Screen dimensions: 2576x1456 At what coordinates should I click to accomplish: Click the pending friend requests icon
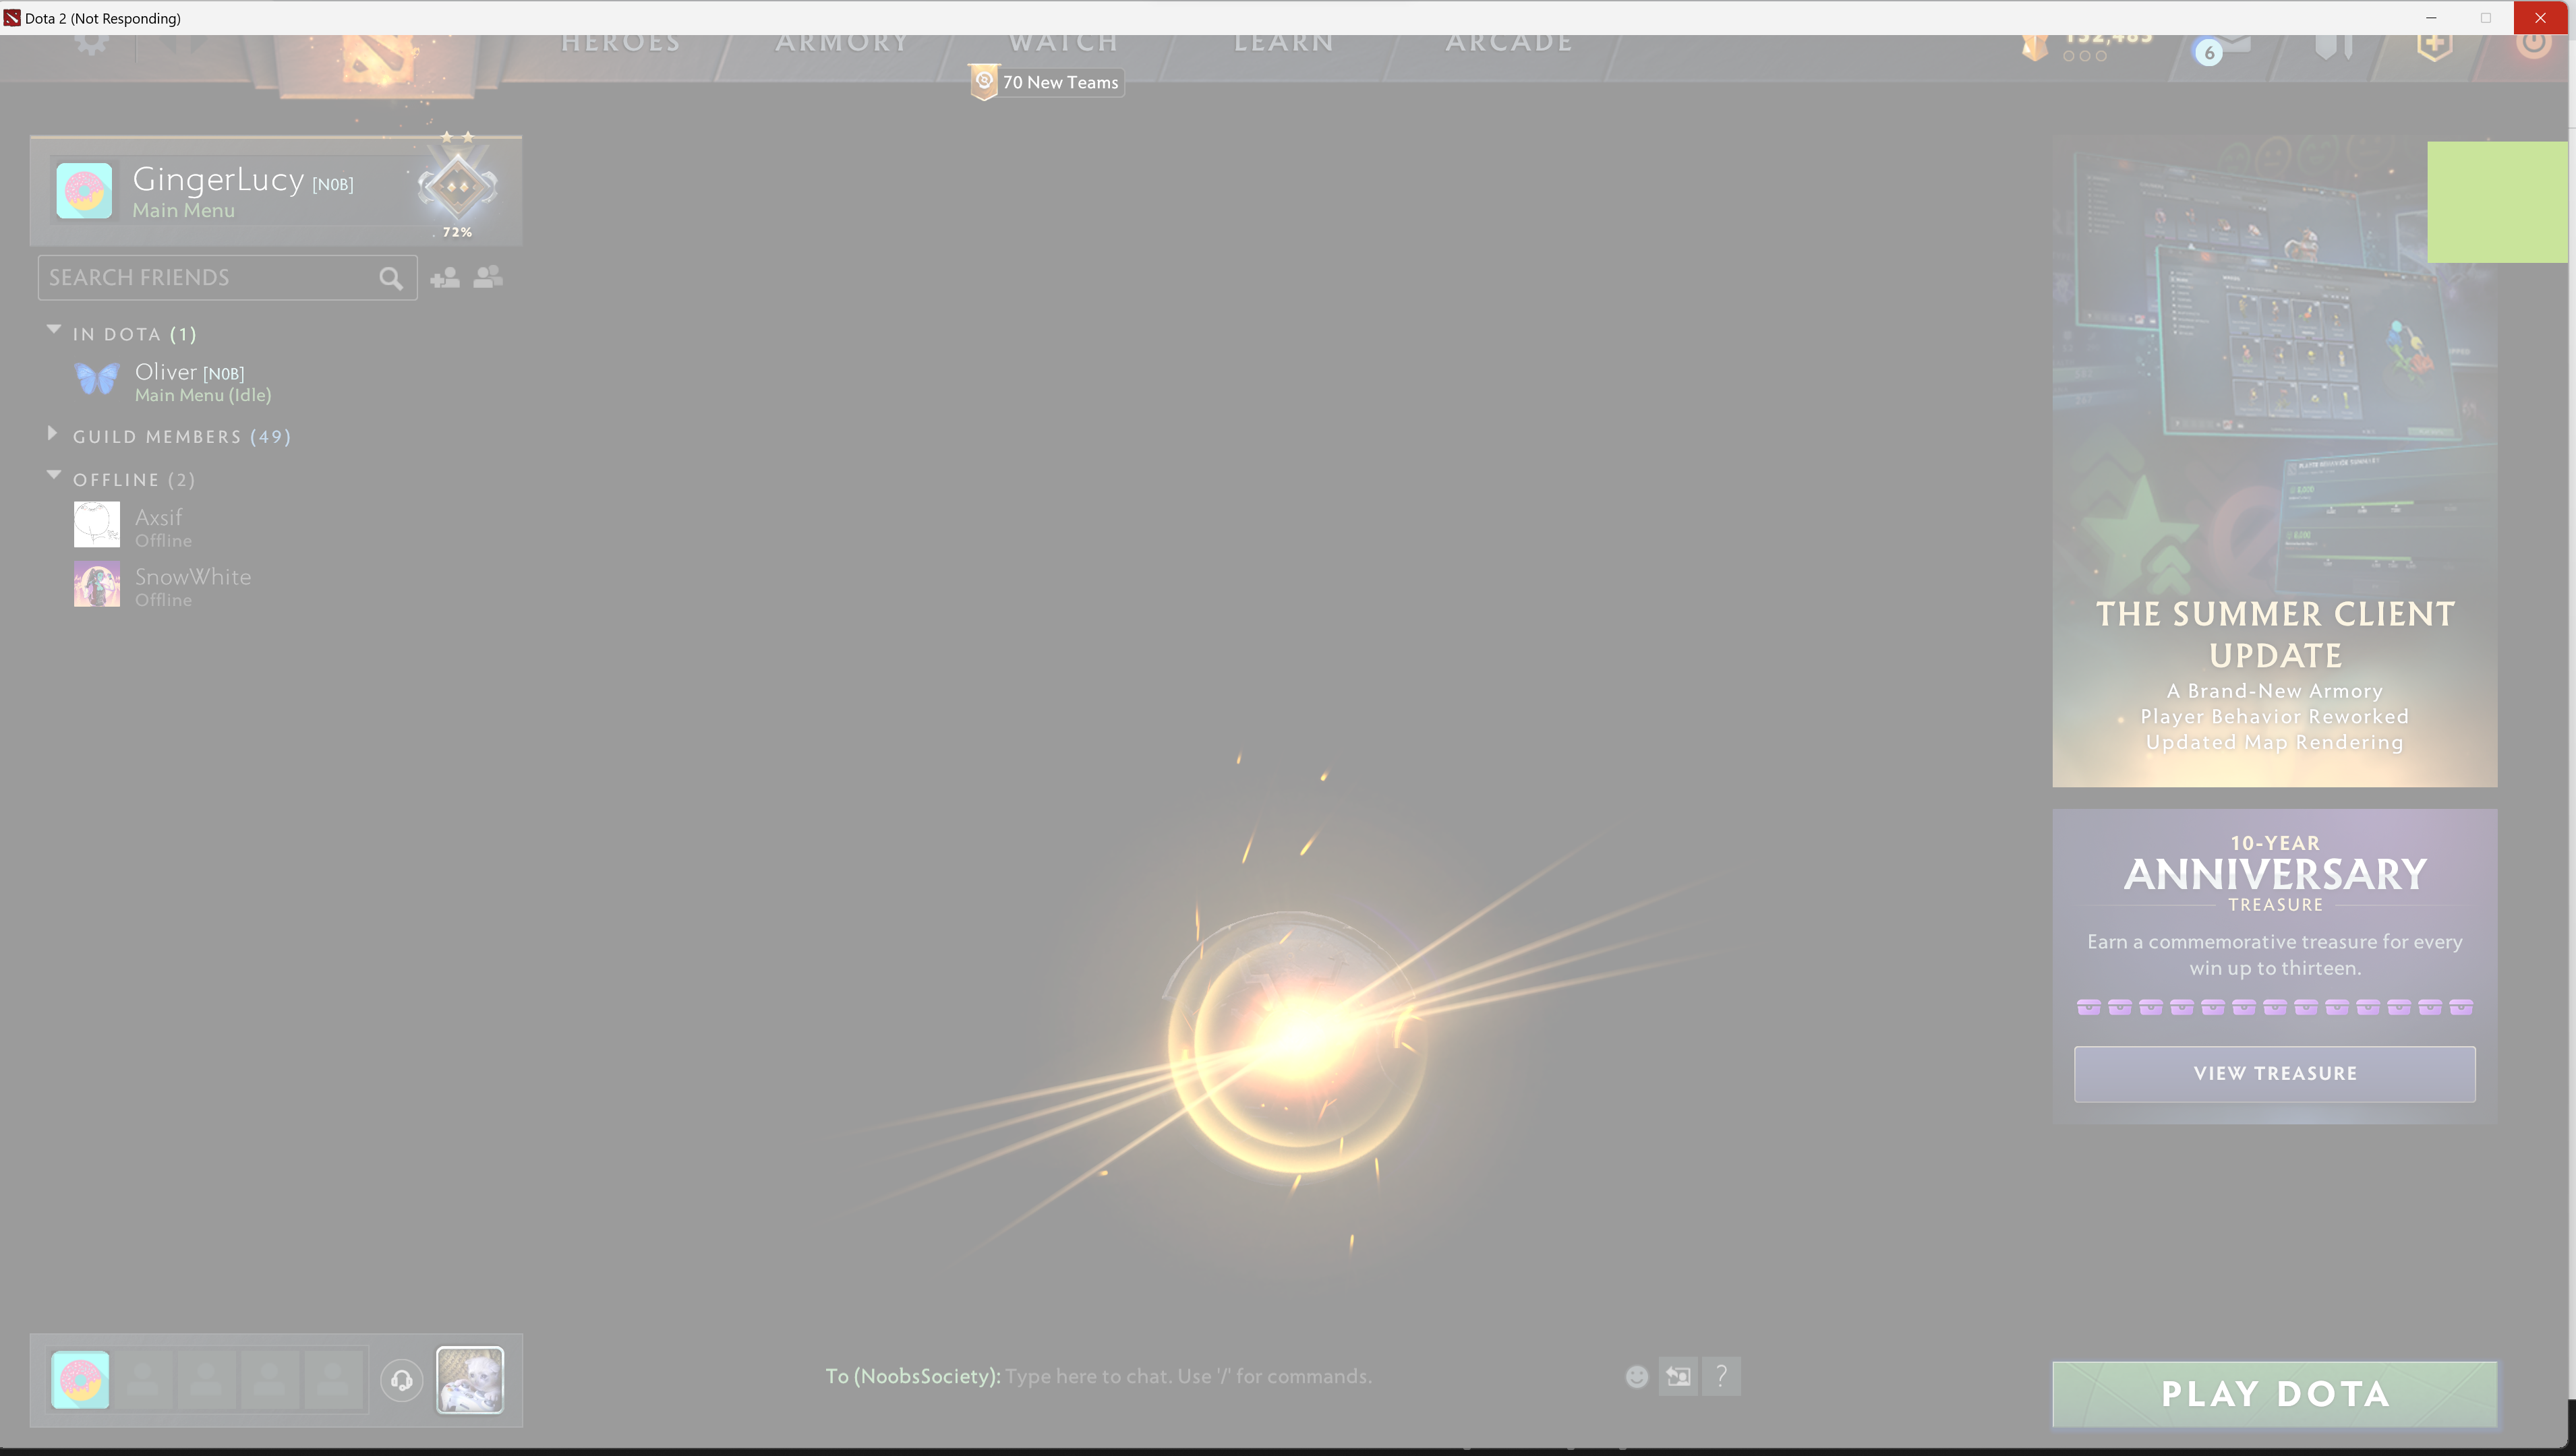(488, 277)
